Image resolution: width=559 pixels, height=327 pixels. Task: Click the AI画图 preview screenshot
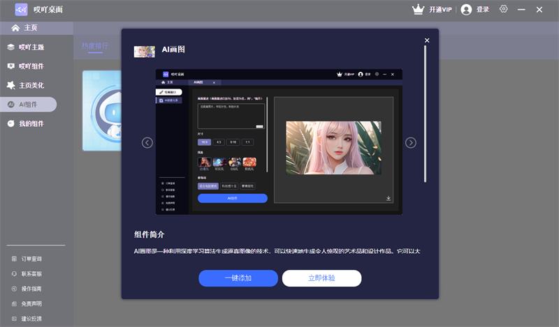pyautogui.click(x=279, y=142)
